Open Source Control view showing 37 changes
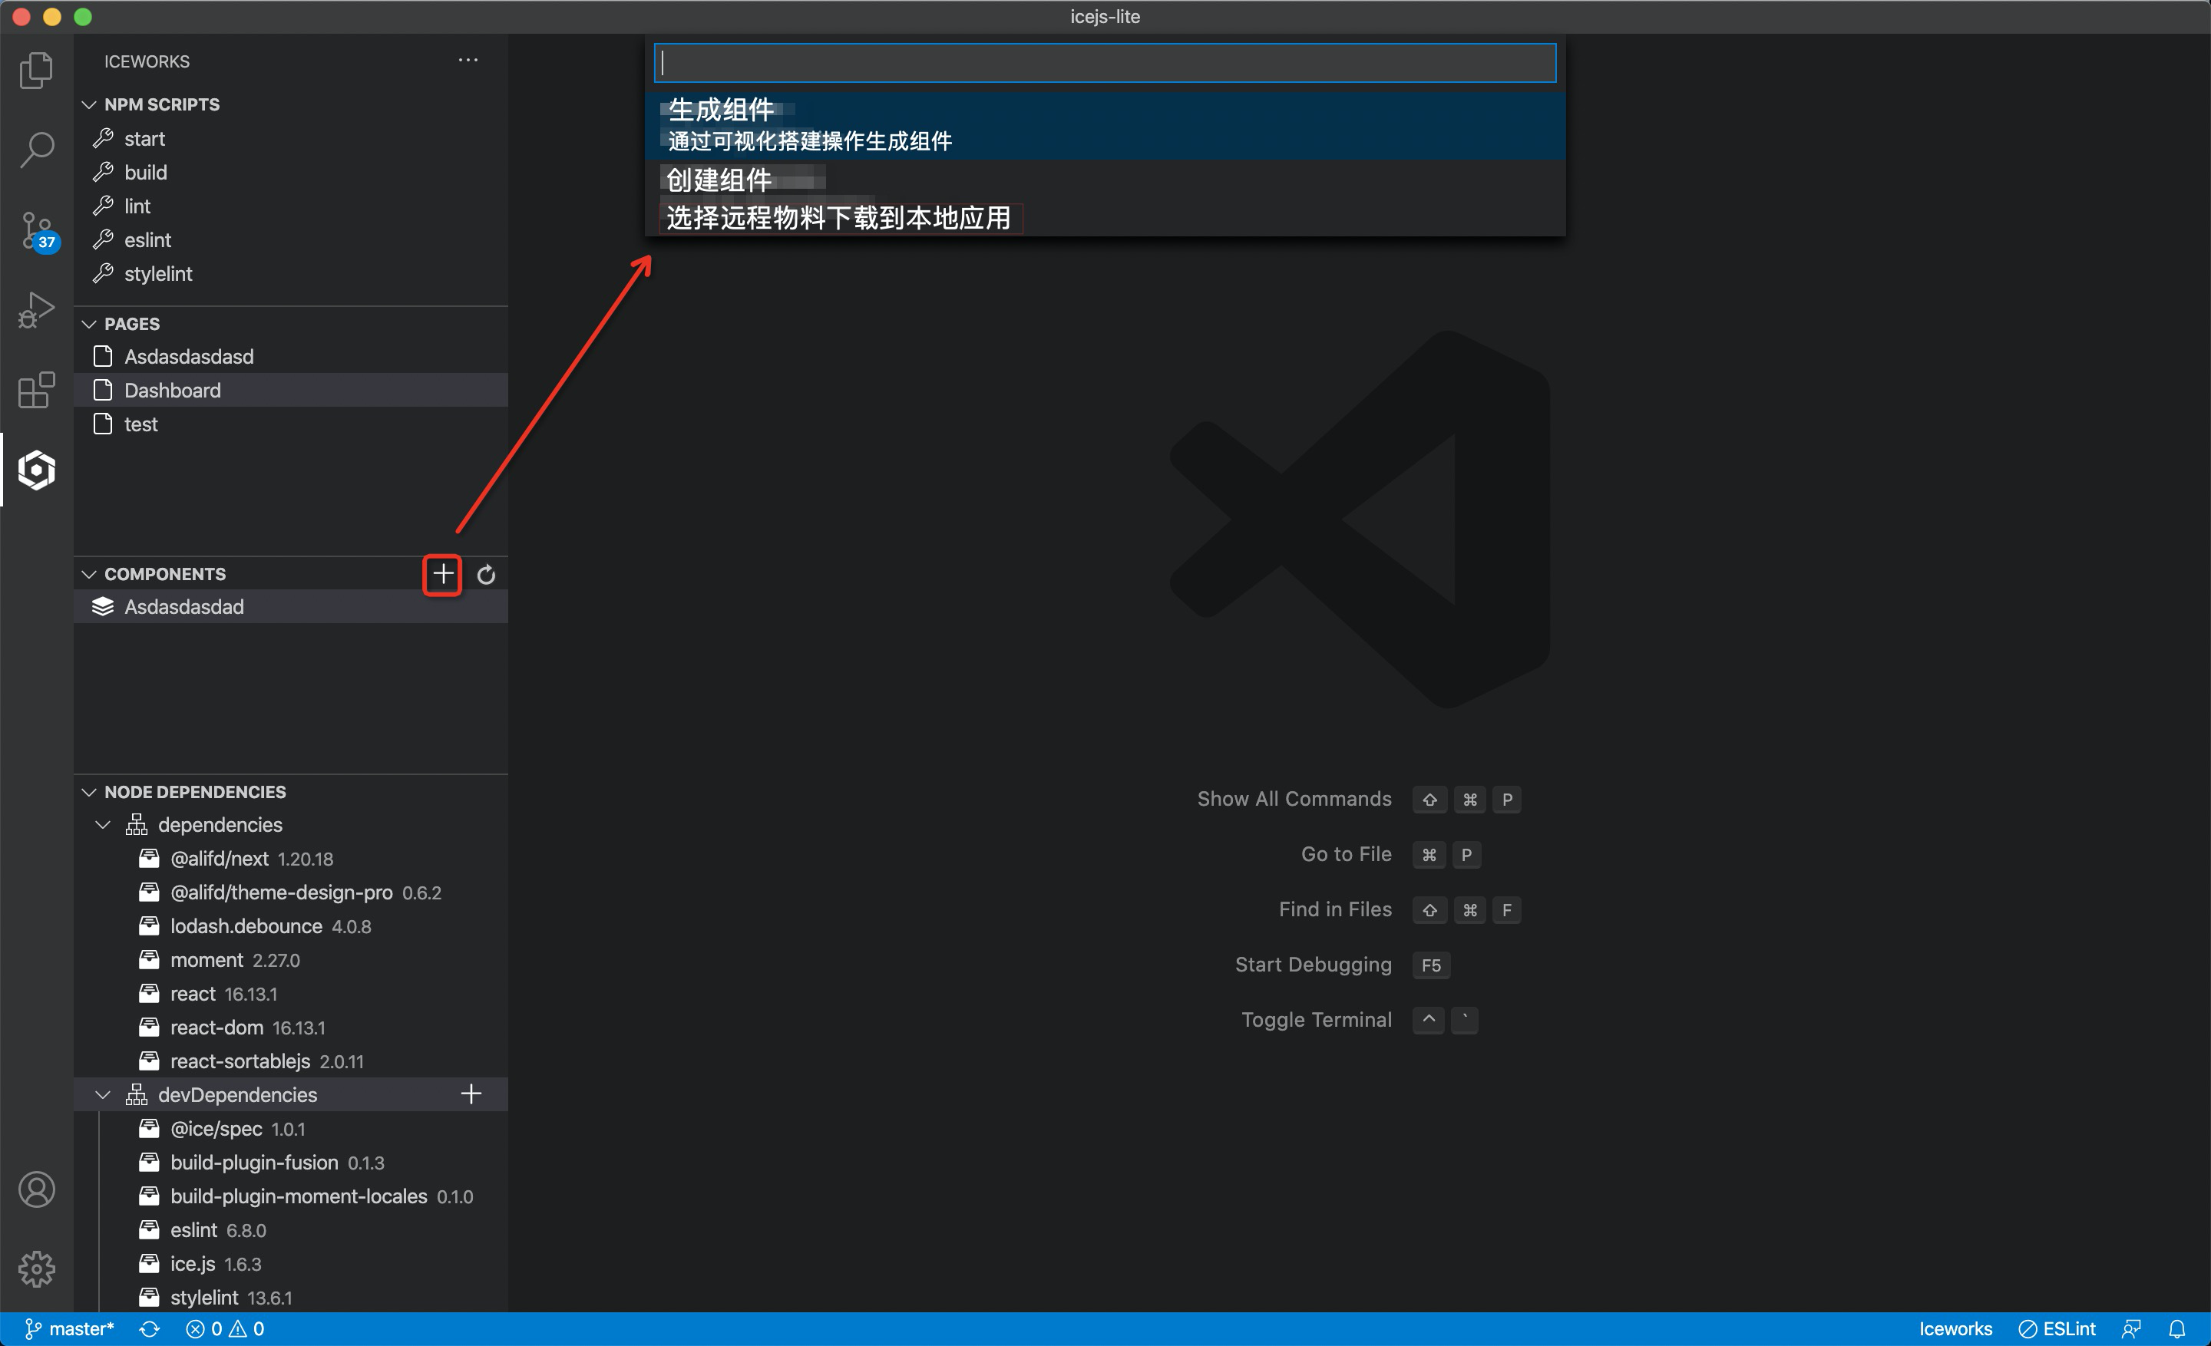 pyautogui.click(x=36, y=230)
